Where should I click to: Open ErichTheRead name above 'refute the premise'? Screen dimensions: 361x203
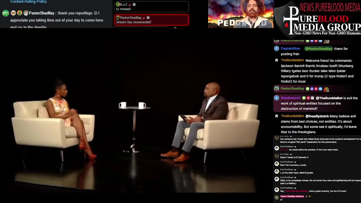(287, 147)
